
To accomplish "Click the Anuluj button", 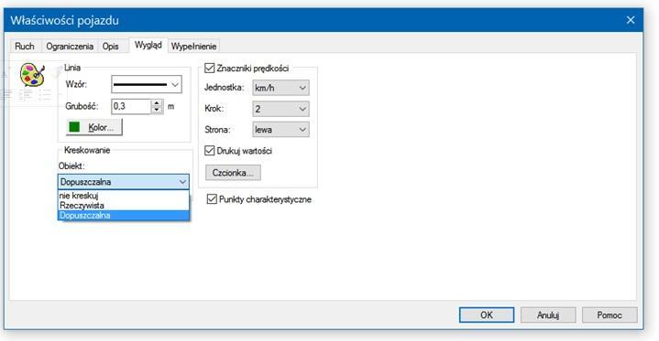I will pos(548,315).
